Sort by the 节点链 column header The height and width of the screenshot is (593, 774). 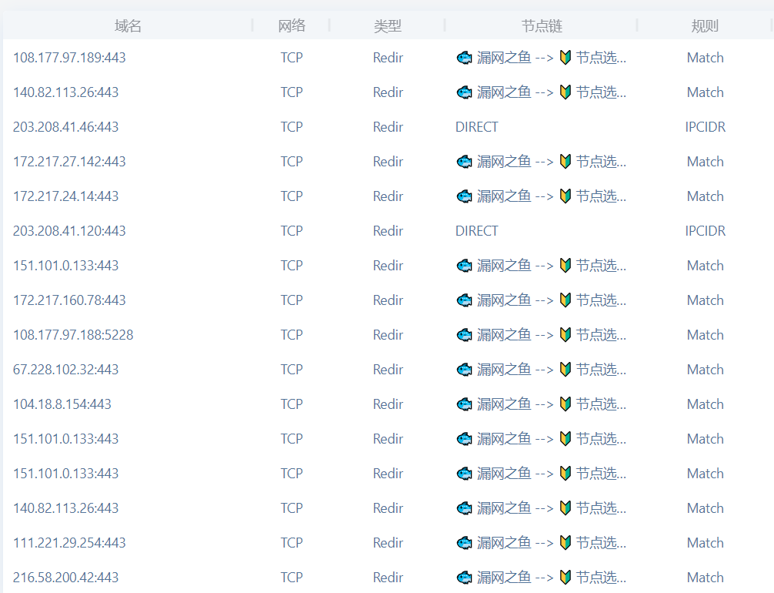click(x=542, y=25)
